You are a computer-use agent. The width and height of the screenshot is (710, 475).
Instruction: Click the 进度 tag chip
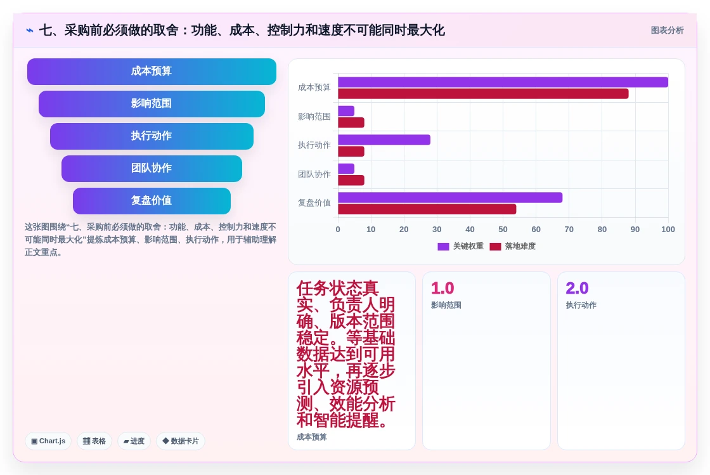134,441
